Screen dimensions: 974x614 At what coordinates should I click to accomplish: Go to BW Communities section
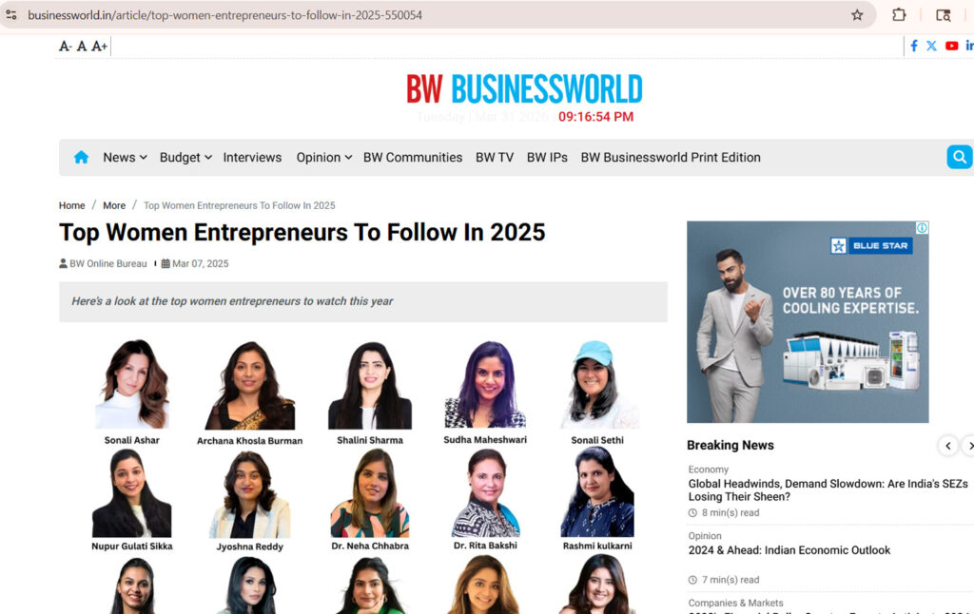point(413,158)
